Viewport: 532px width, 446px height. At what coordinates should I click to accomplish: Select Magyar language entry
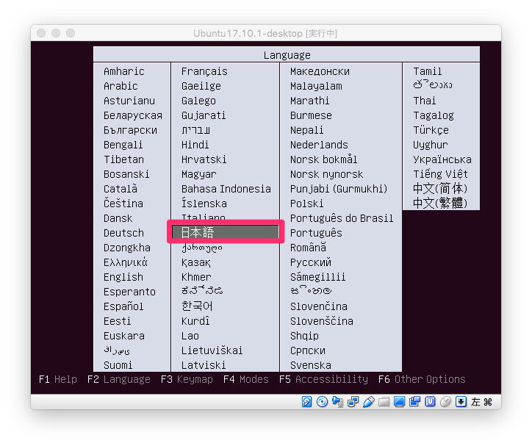coord(199,175)
